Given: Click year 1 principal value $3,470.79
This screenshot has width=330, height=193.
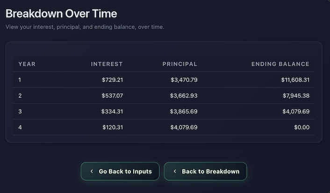Looking at the screenshot, I should point(184,80).
